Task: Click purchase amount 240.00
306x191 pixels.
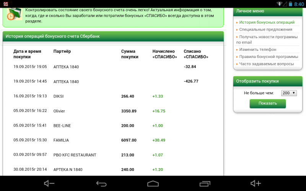Action: [128, 170]
